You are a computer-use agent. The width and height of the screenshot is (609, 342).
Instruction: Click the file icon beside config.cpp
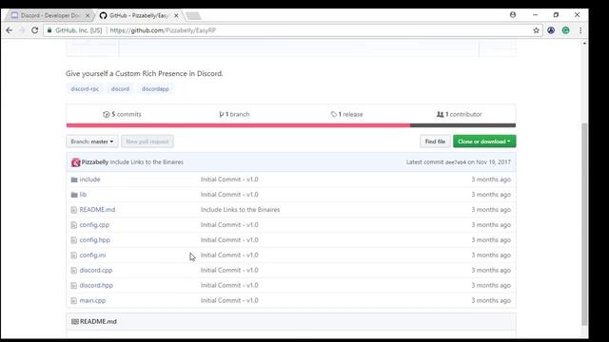[x=74, y=225]
